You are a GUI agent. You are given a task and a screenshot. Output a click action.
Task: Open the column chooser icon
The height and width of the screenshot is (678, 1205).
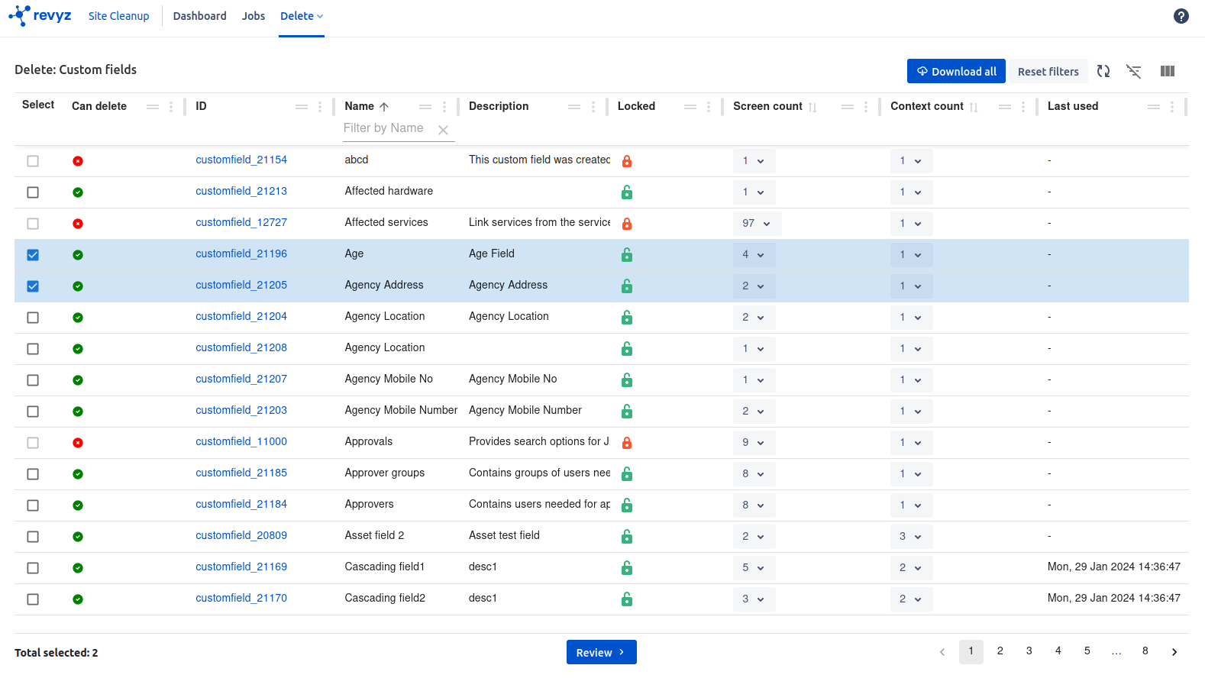pyautogui.click(x=1167, y=71)
